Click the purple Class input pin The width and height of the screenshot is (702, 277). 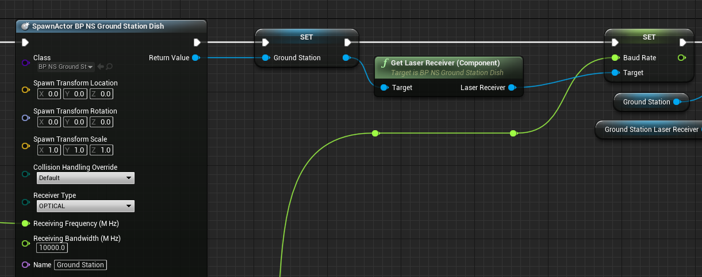pos(25,62)
